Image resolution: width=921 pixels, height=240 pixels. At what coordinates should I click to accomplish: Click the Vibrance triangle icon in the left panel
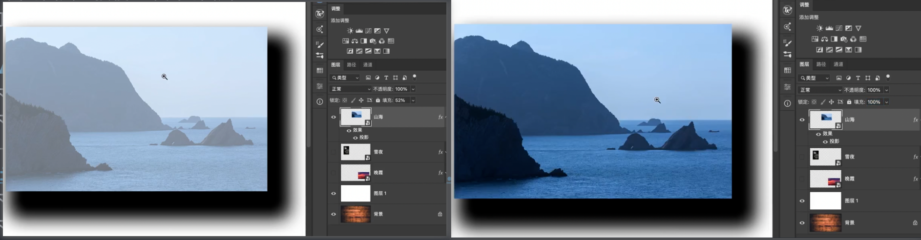387,31
